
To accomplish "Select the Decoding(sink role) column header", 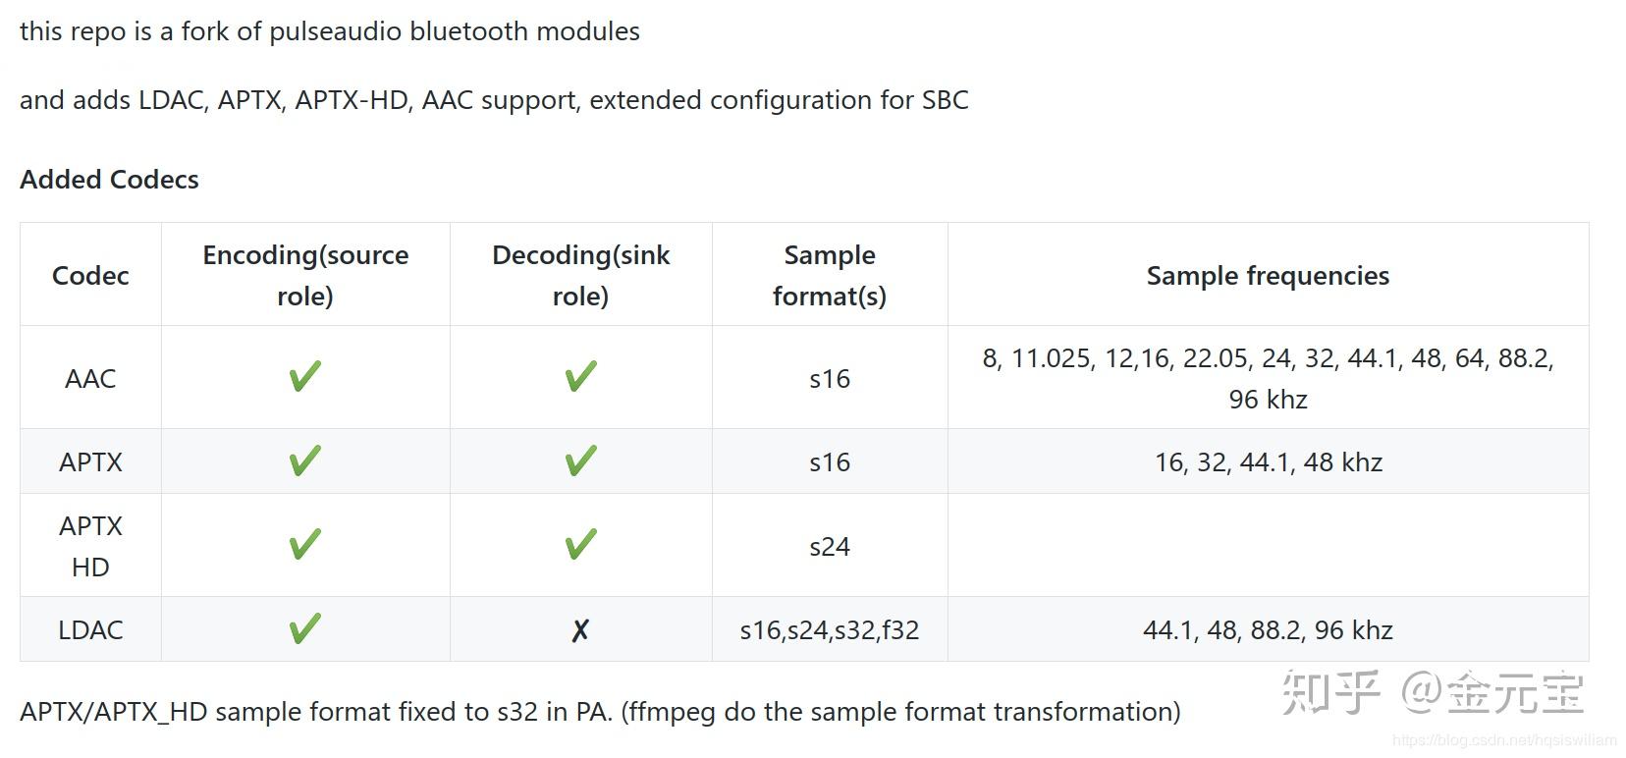I will (580, 275).
